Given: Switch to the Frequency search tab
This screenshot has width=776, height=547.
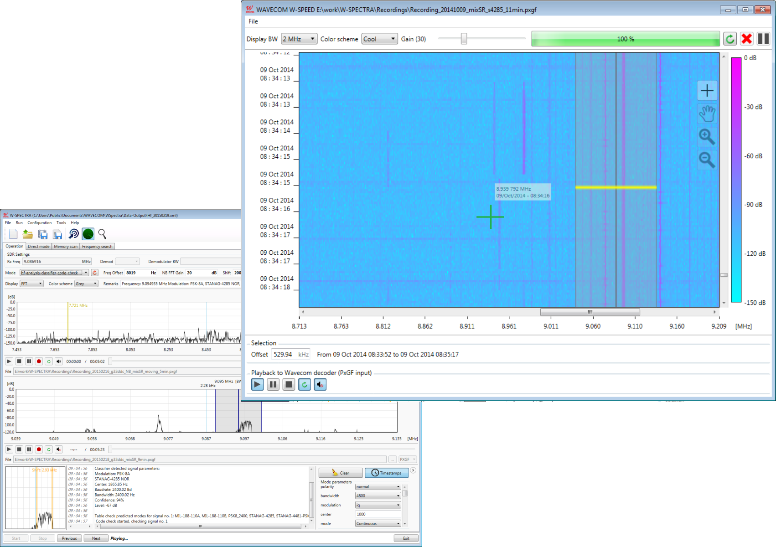Looking at the screenshot, I should (x=97, y=247).
